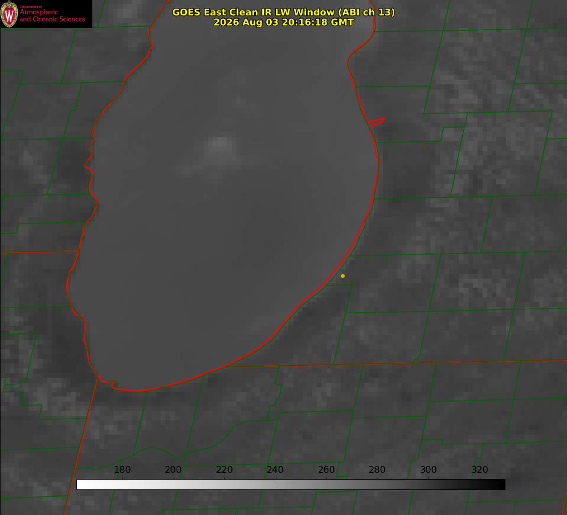Click the University of Wisconsin crest logo

pos(9,14)
